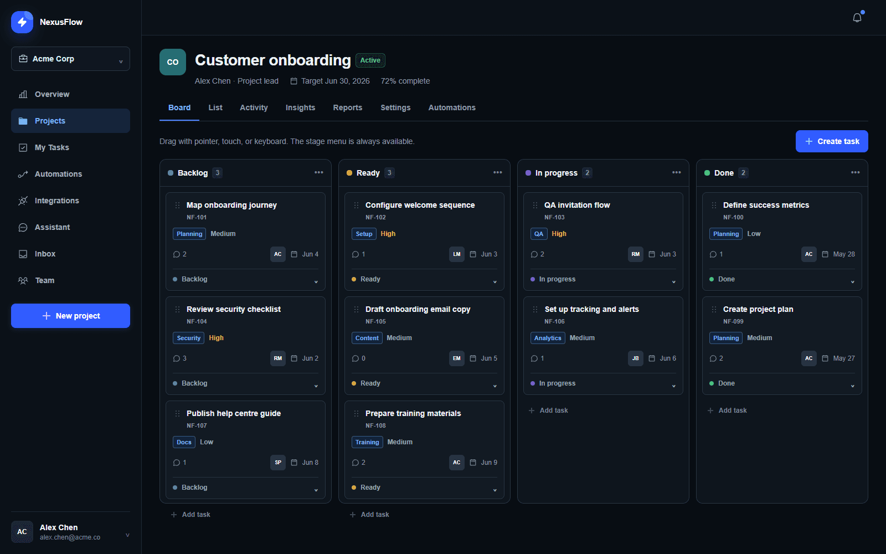This screenshot has width=886, height=554.
Task: Open stage dropdown on Configure welcome sequence
Action: [424, 279]
